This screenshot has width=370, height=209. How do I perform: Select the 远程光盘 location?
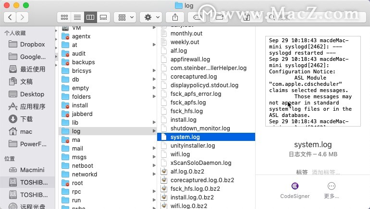click(26, 207)
